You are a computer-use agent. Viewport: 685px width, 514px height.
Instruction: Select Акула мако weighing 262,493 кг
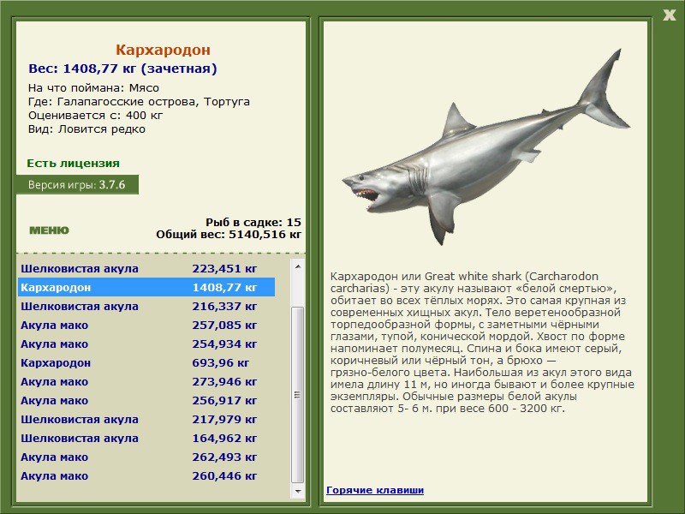click(146, 457)
